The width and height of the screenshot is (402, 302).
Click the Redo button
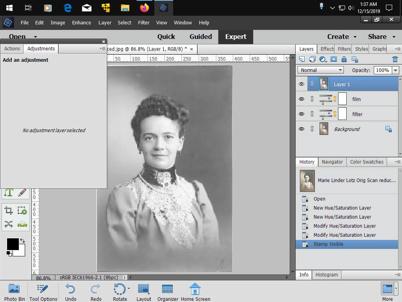pos(96,292)
